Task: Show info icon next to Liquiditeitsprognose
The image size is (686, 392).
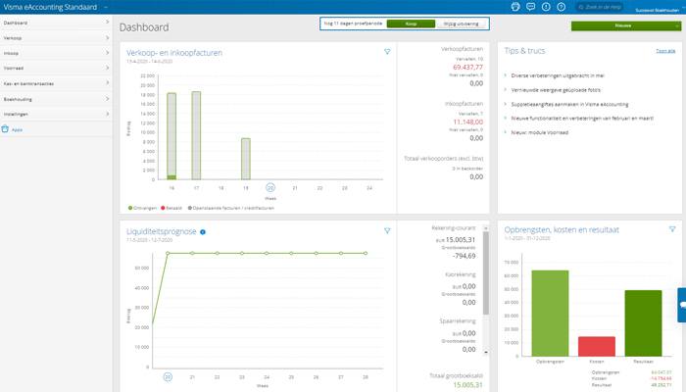Action: (x=203, y=232)
